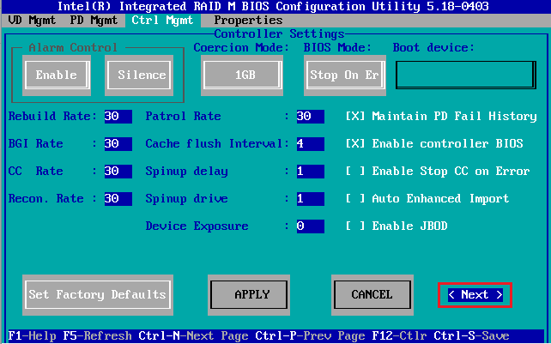Edit the Recon. Rate value
The height and width of the screenshot is (344, 551).
(118, 199)
